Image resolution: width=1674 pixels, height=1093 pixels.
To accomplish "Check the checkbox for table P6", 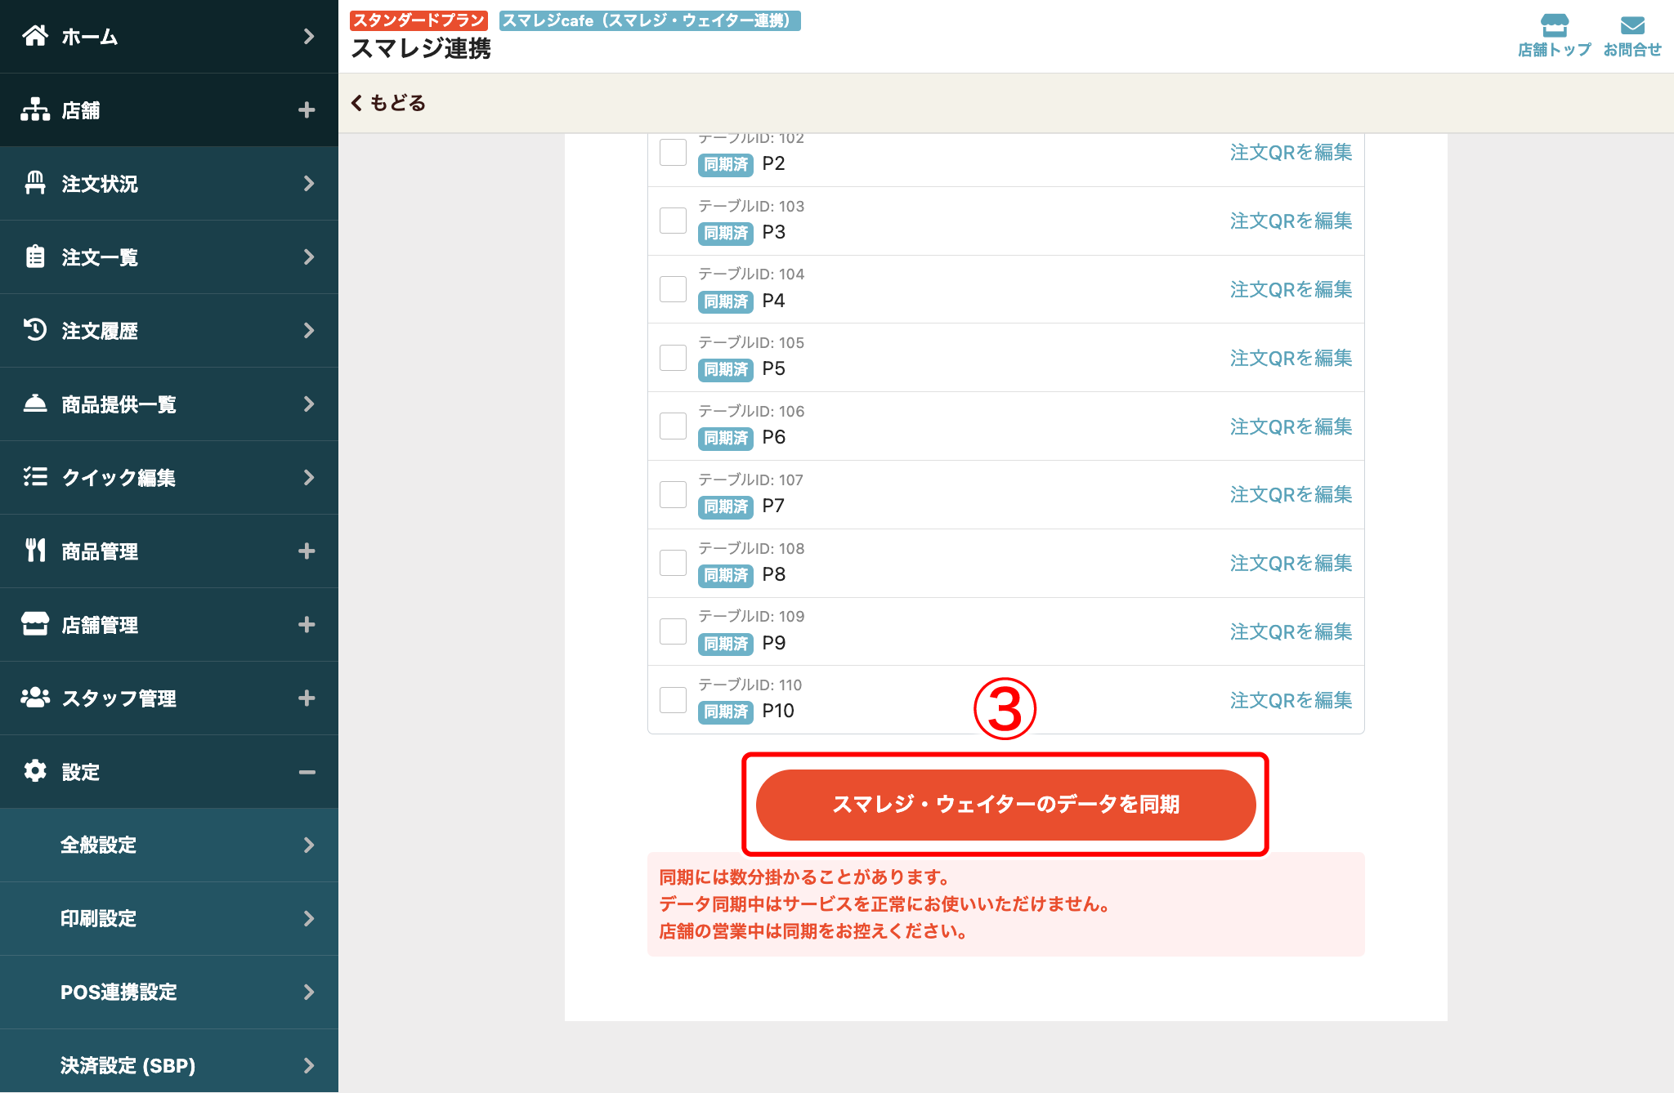I will pos(673,426).
